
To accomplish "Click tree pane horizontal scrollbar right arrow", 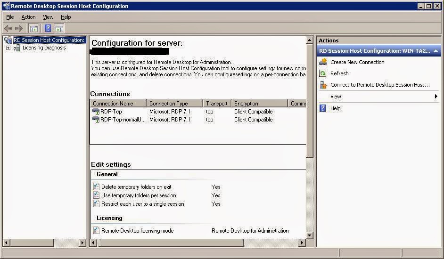I will pyautogui.click(x=82, y=243).
